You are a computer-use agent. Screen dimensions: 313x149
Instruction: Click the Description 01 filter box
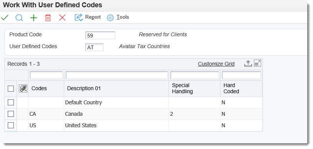117,75
